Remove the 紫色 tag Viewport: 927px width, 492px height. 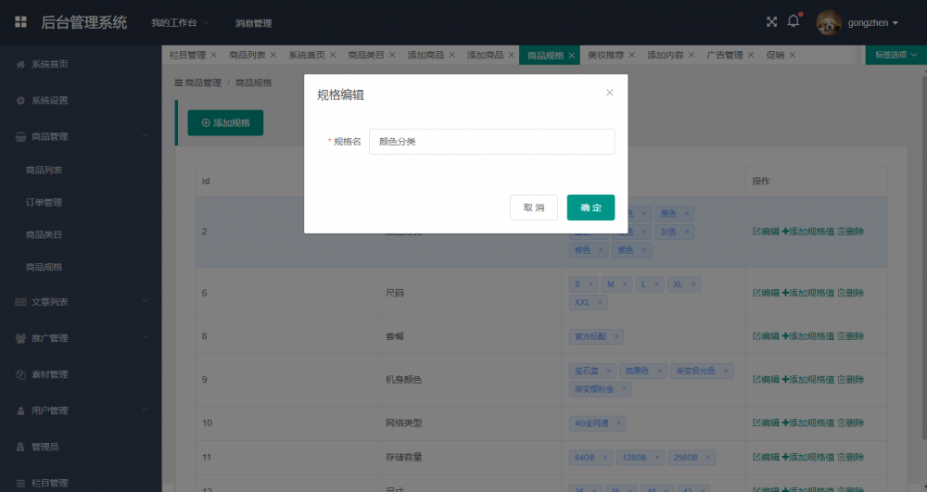click(x=644, y=250)
